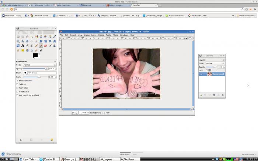Enable the Fade out checkbox
Image resolution: width=258 pixels, height=161 pixels.
pyautogui.click(x=17, y=84)
